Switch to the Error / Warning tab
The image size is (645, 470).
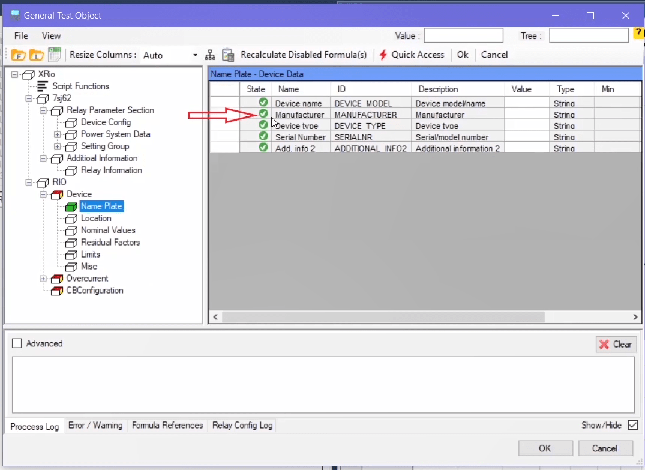click(95, 425)
